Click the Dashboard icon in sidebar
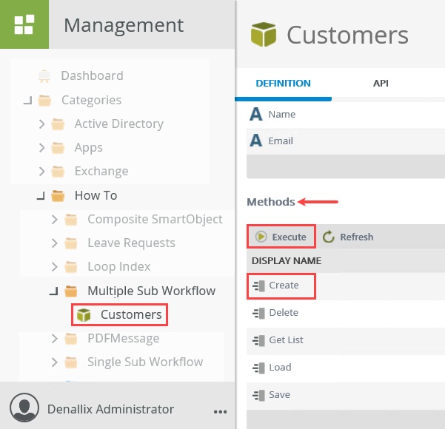 44,75
